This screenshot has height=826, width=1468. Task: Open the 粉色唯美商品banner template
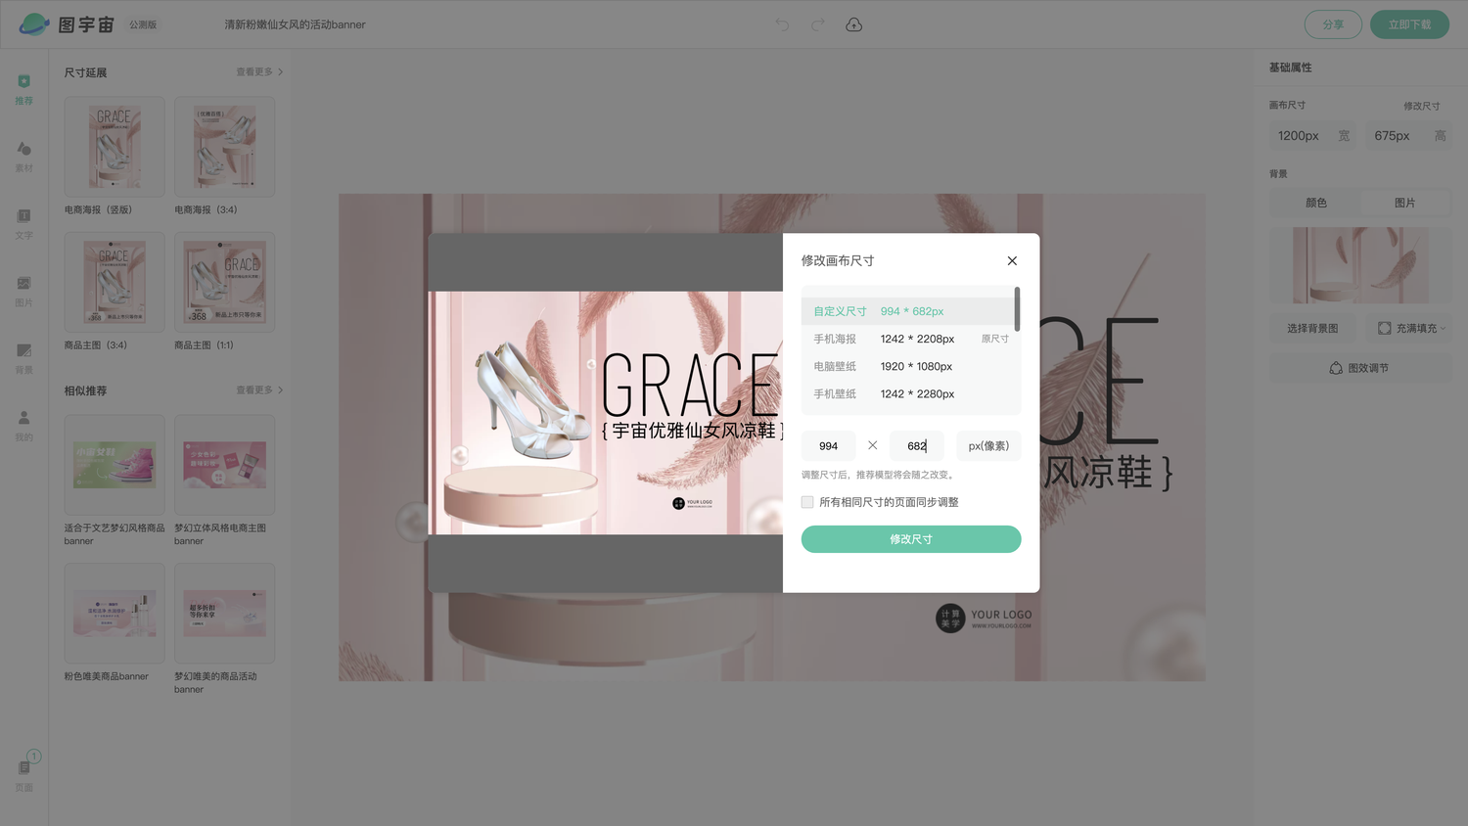click(115, 614)
